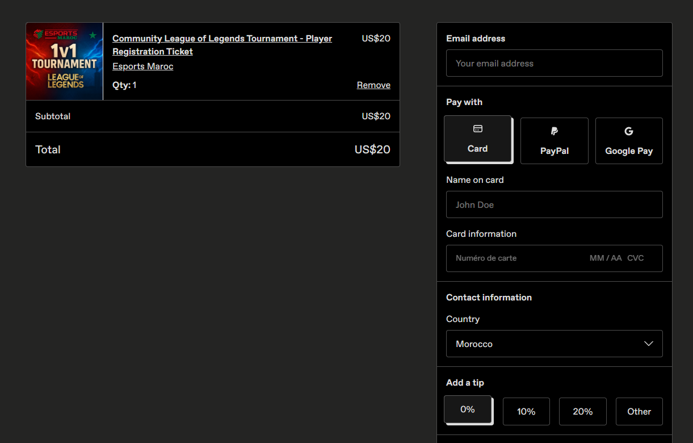Open the Country dropdown showing Morocco
Image resolution: width=693 pixels, height=443 pixels.
[555, 344]
